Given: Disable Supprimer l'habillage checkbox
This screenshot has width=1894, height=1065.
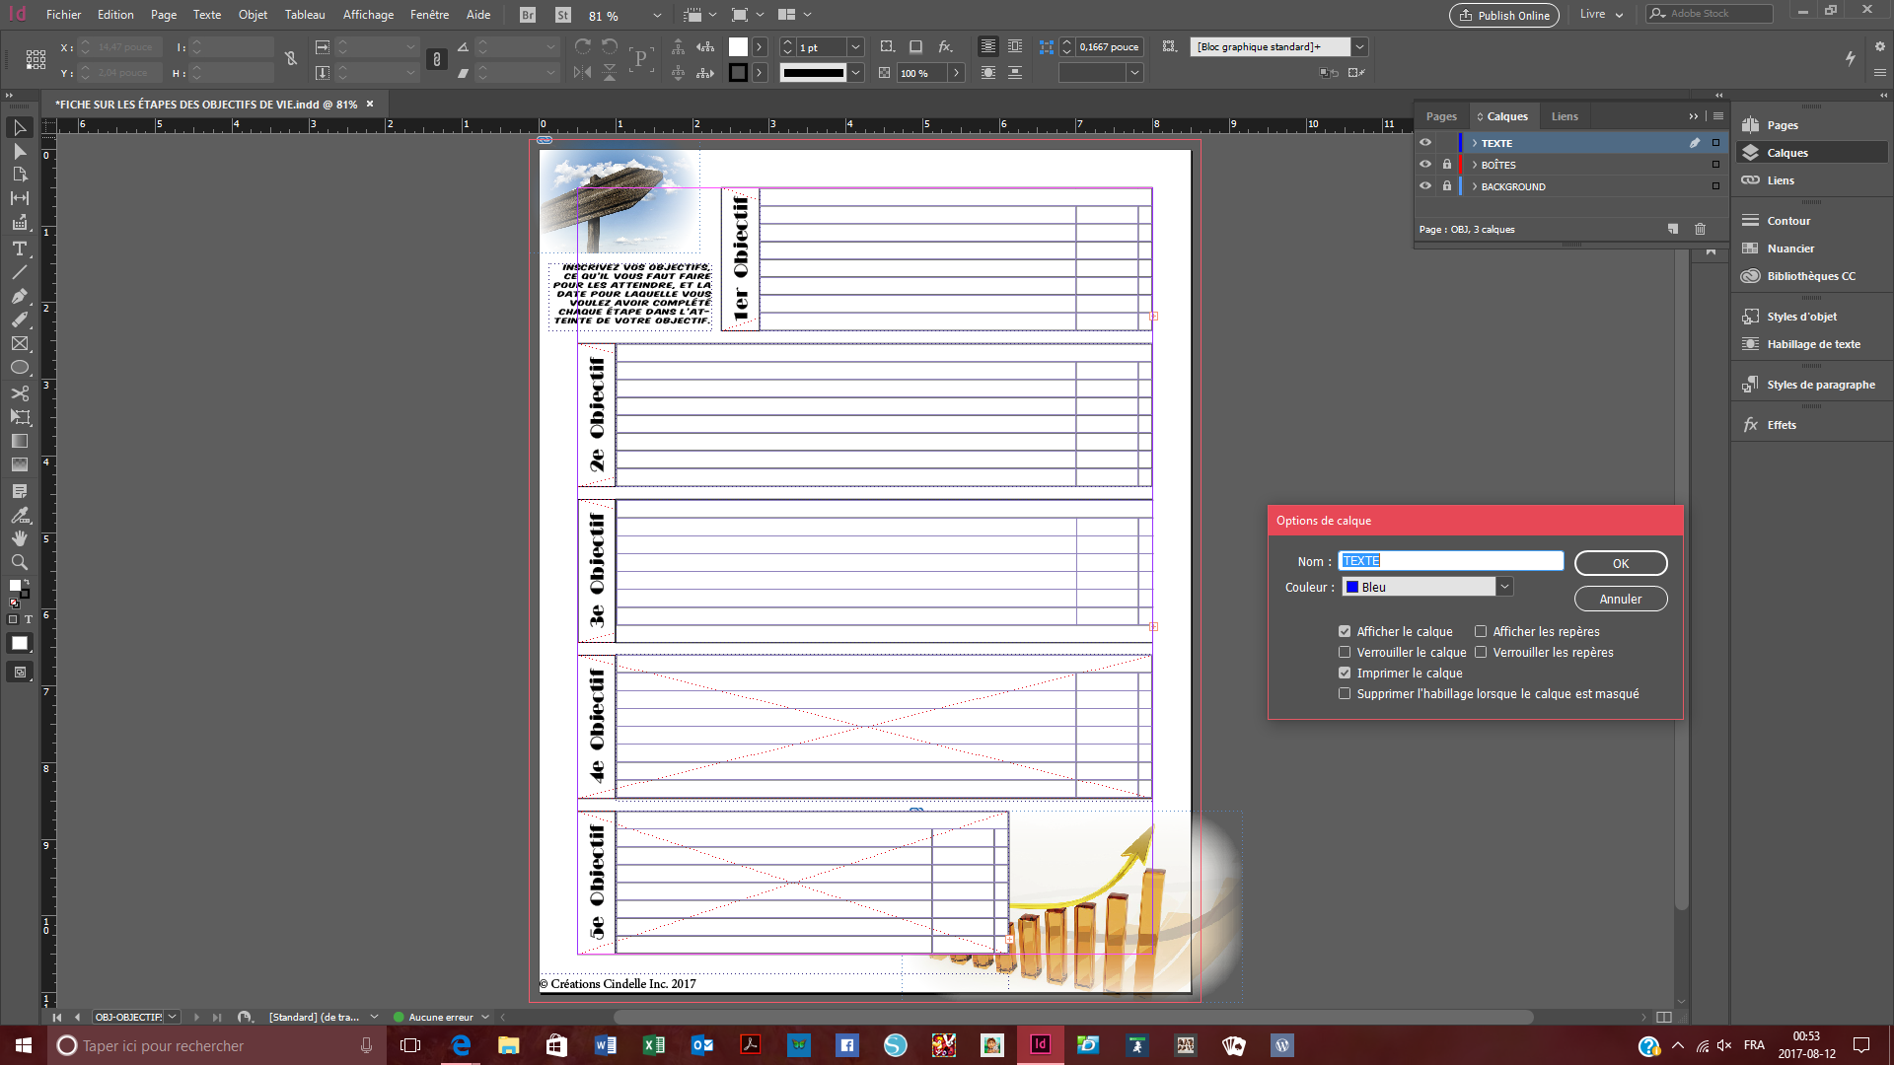Looking at the screenshot, I should 1346,693.
